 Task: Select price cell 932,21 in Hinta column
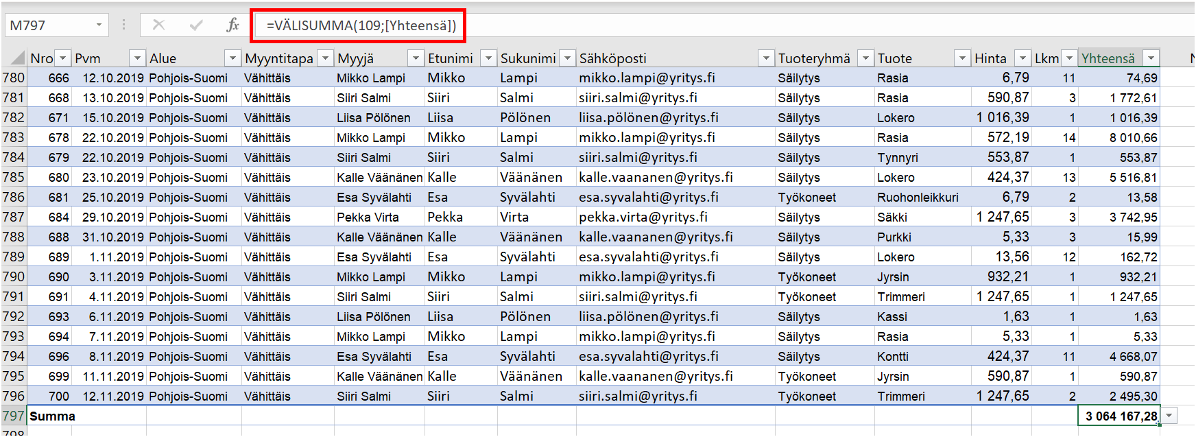(1002, 276)
